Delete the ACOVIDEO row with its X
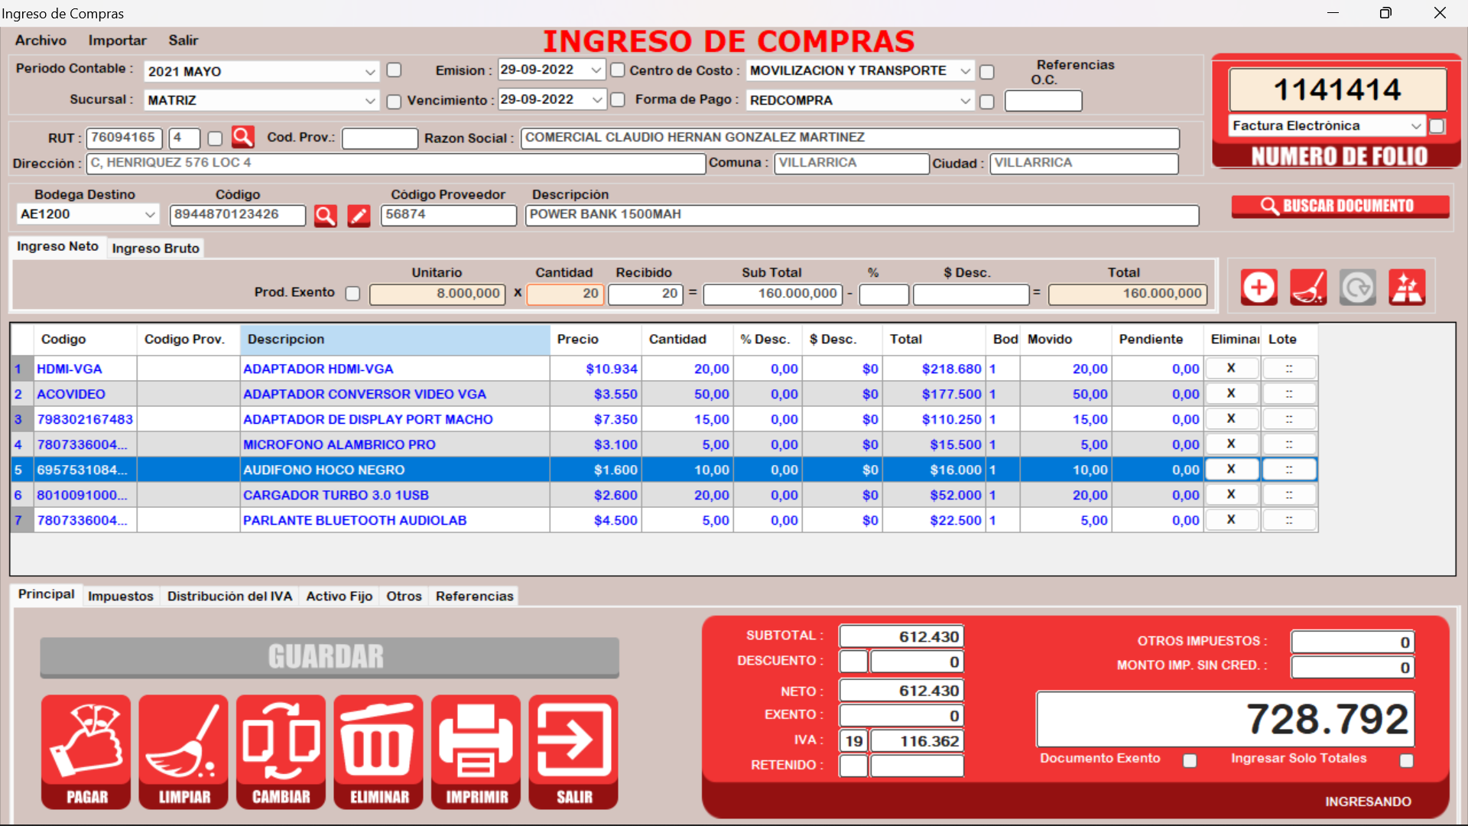The height and width of the screenshot is (826, 1468). coord(1231,394)
